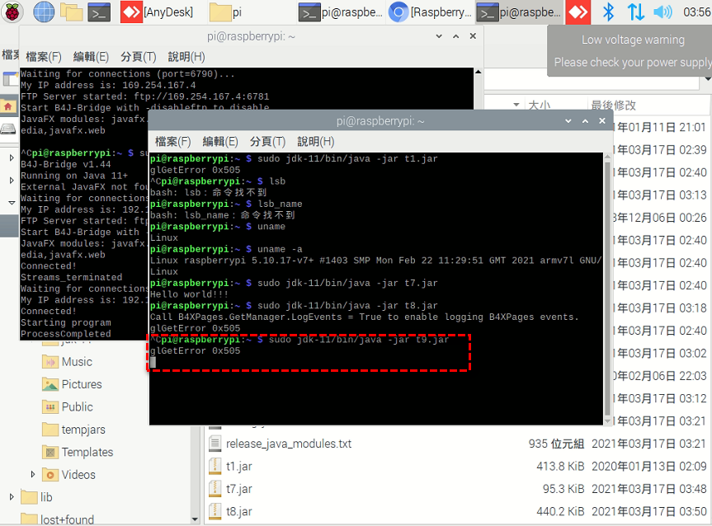Click home icon in file manager sidebar

[x=7, y=107]
